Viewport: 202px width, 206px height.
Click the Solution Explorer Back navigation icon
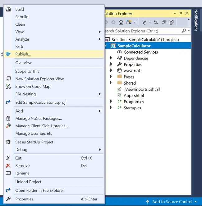[106, 22]
